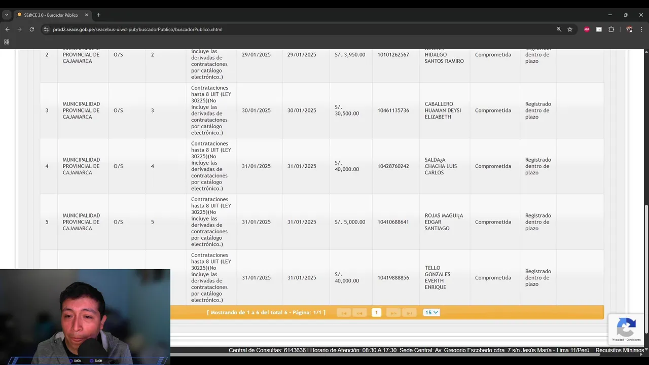The image size is (649, 365).
Task: Click amount S/. 30,500.00
Action: (347, 111)
